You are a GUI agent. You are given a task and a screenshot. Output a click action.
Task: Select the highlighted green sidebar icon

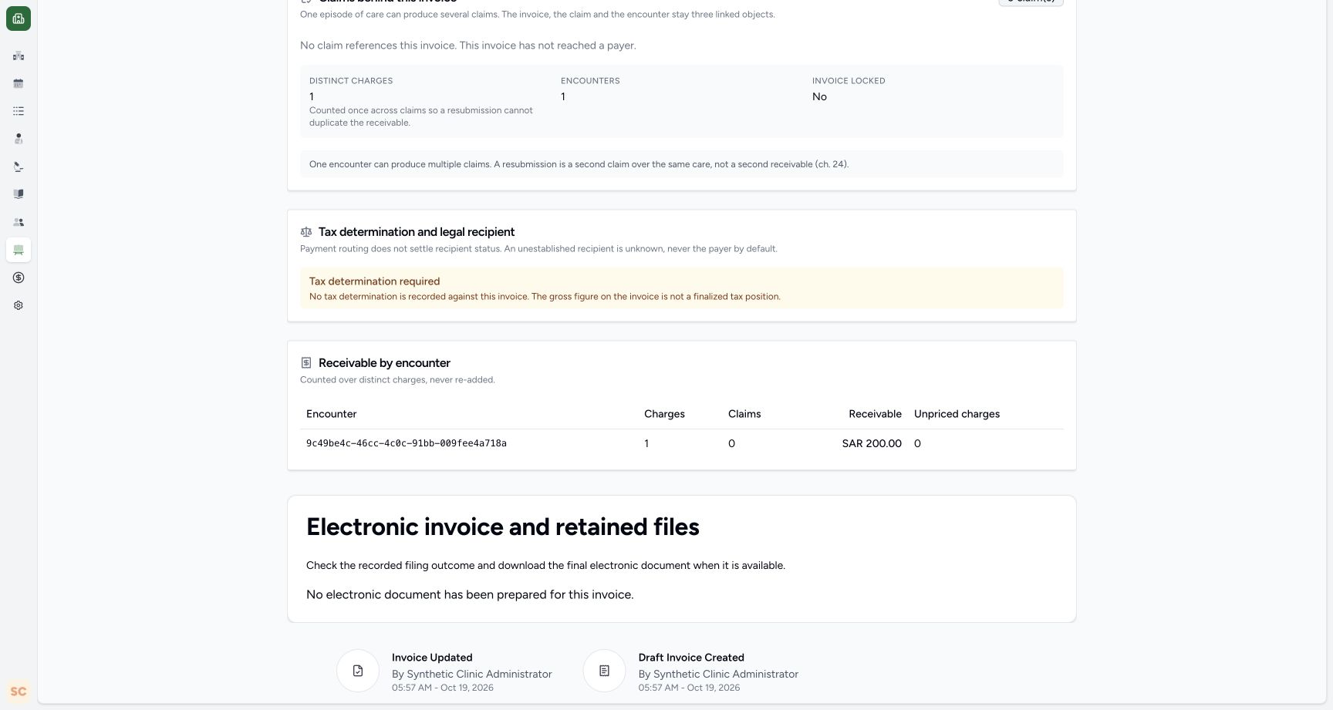19,250
